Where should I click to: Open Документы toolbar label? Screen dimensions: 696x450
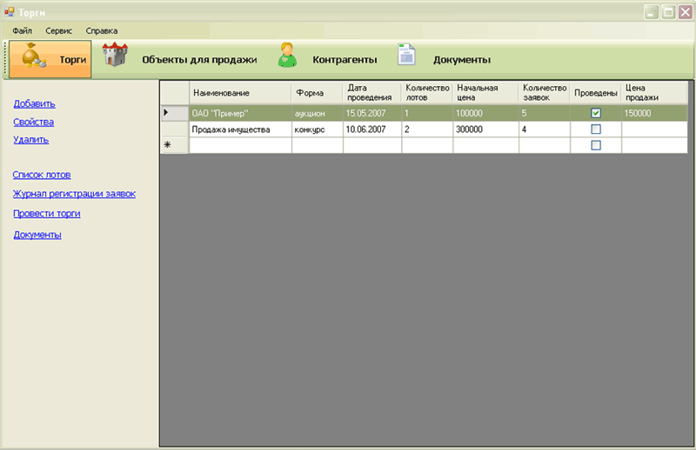point(462,60)
